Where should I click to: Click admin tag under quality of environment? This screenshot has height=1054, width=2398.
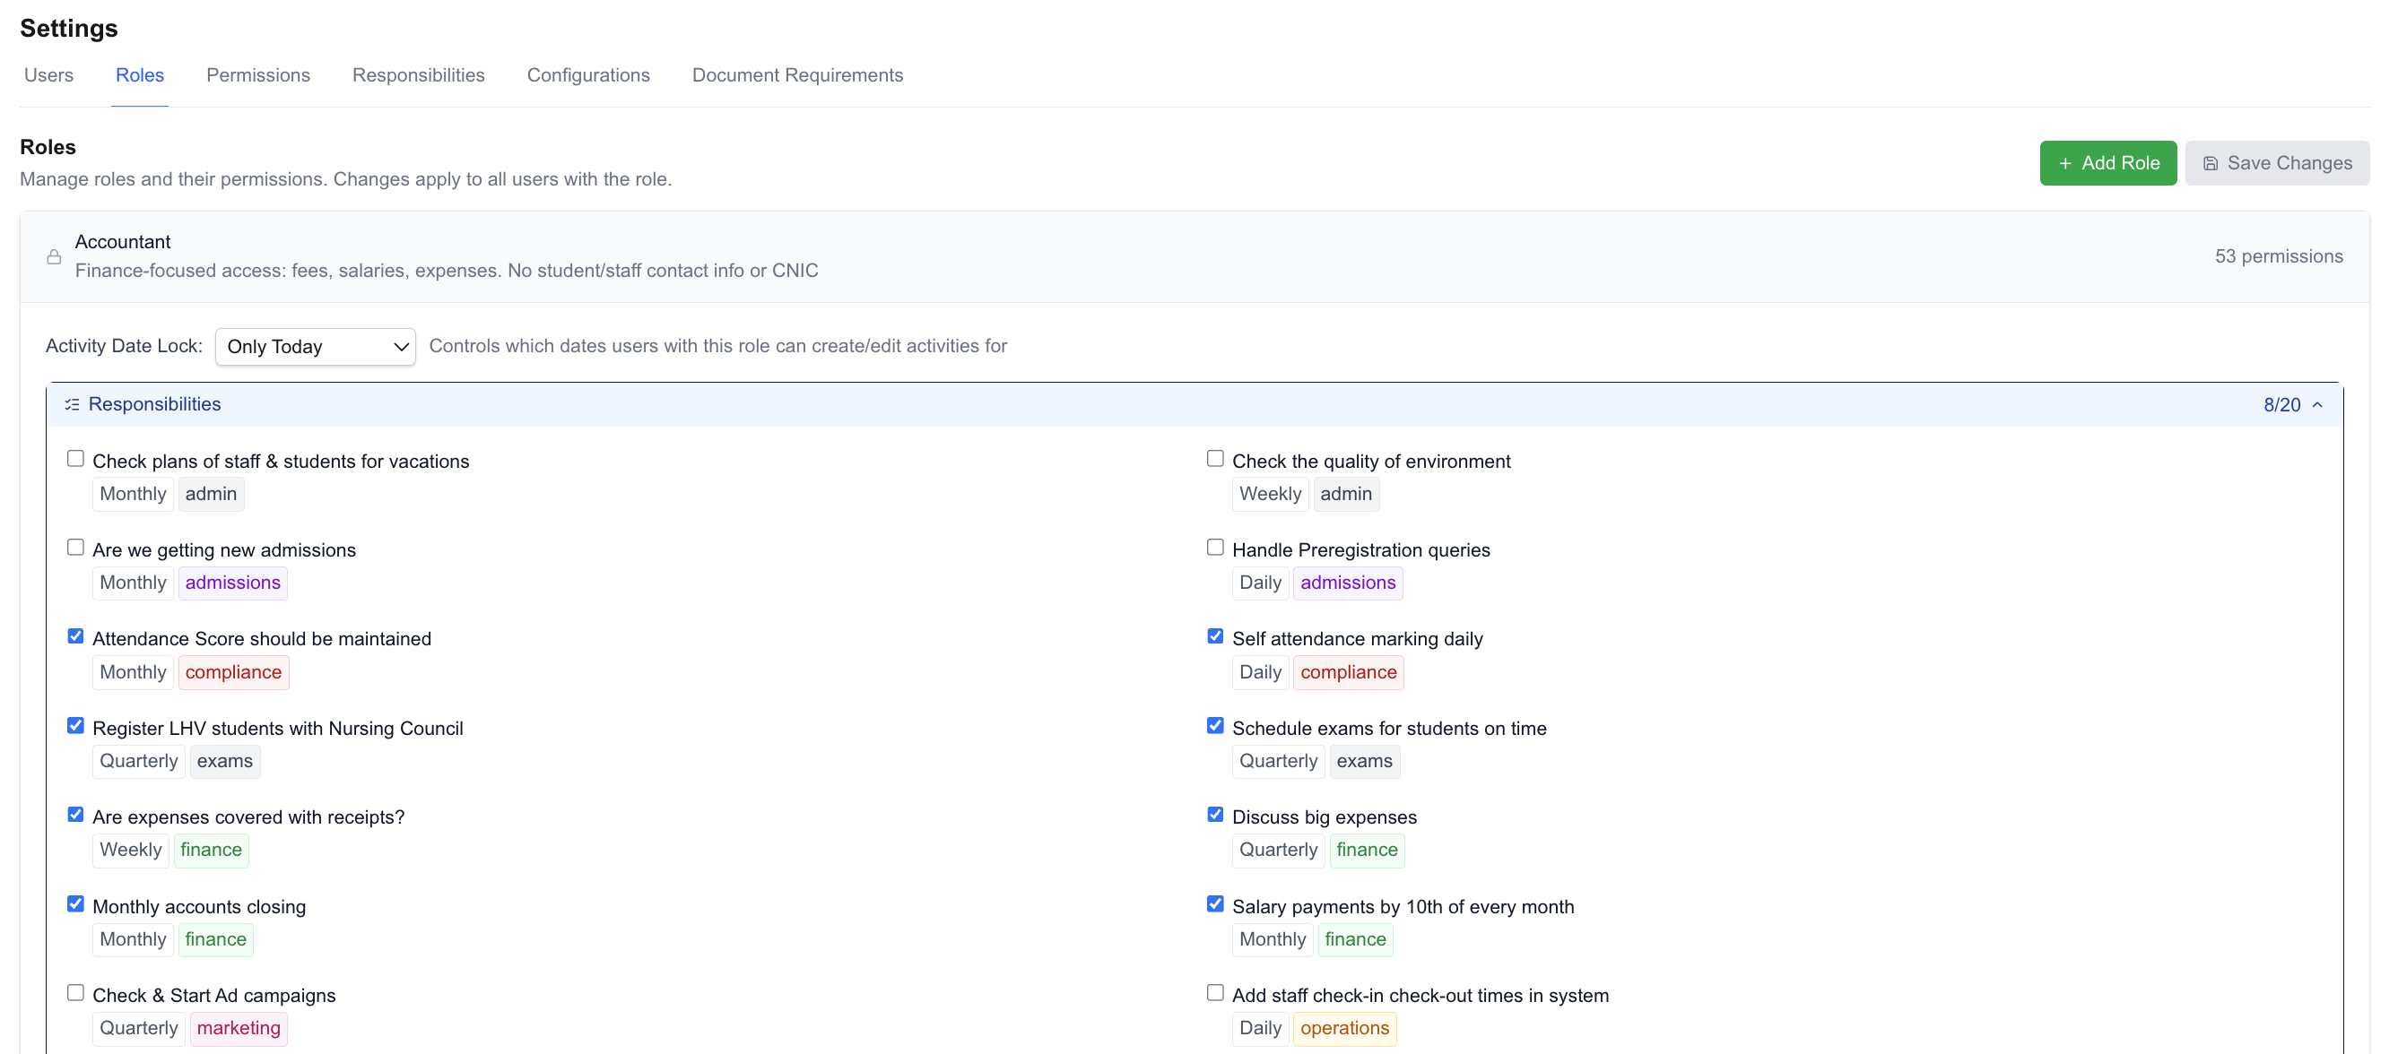pos(1345,495)
